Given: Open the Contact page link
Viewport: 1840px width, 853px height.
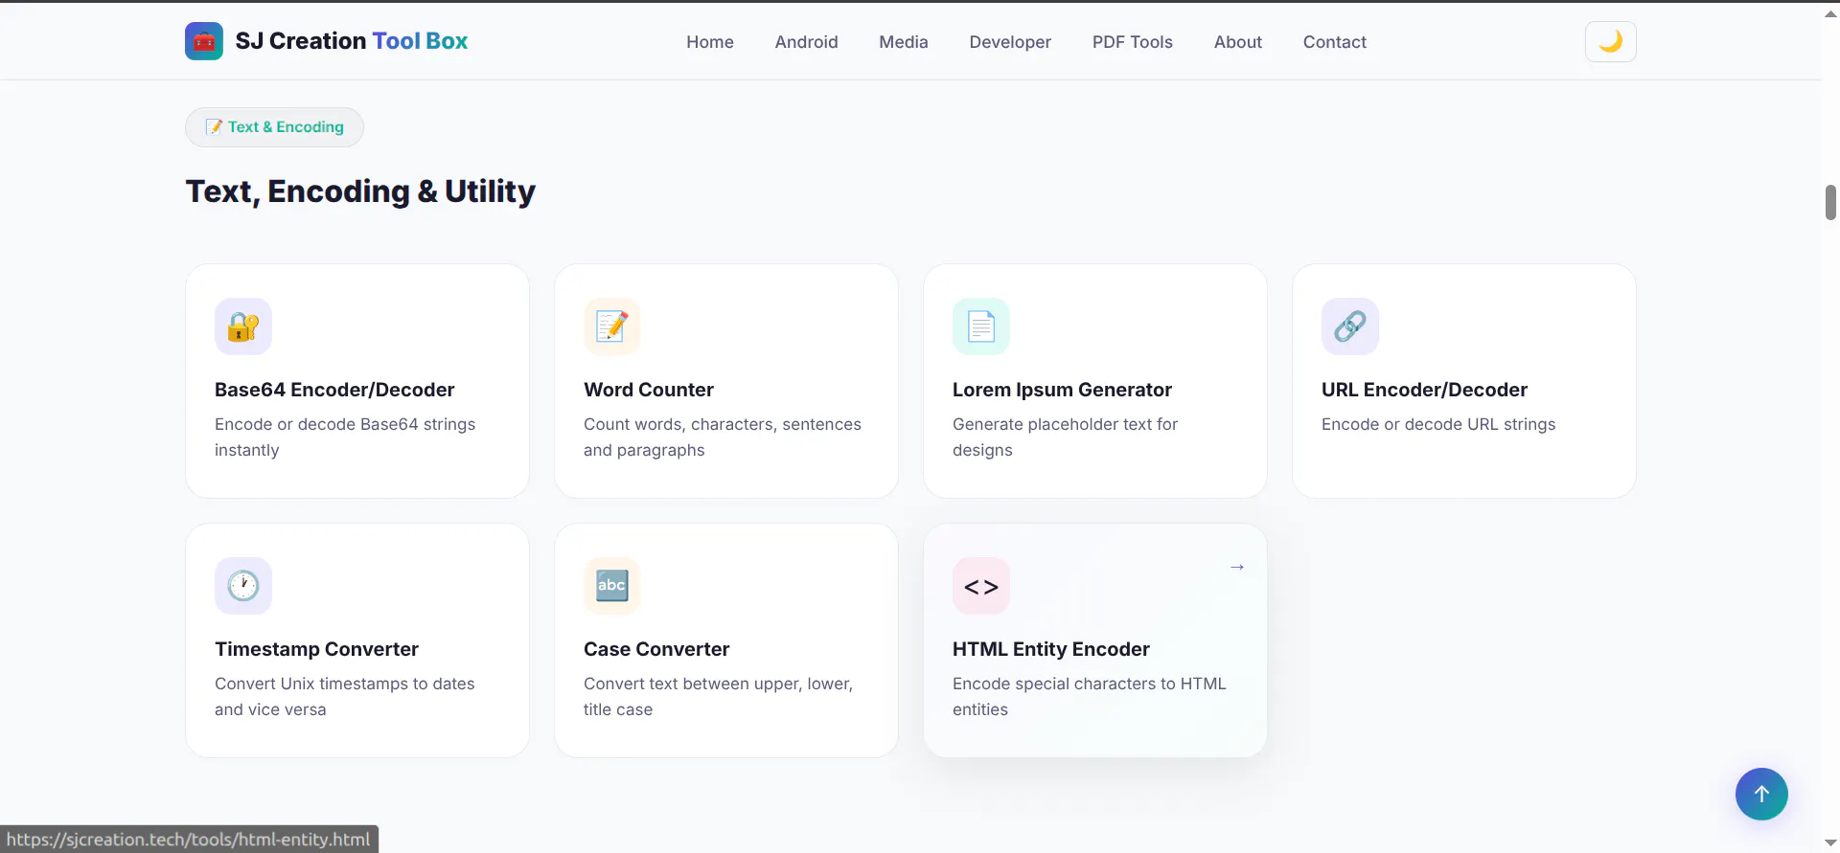Looking at the screenshot, I should click(x=1335, y=42).
